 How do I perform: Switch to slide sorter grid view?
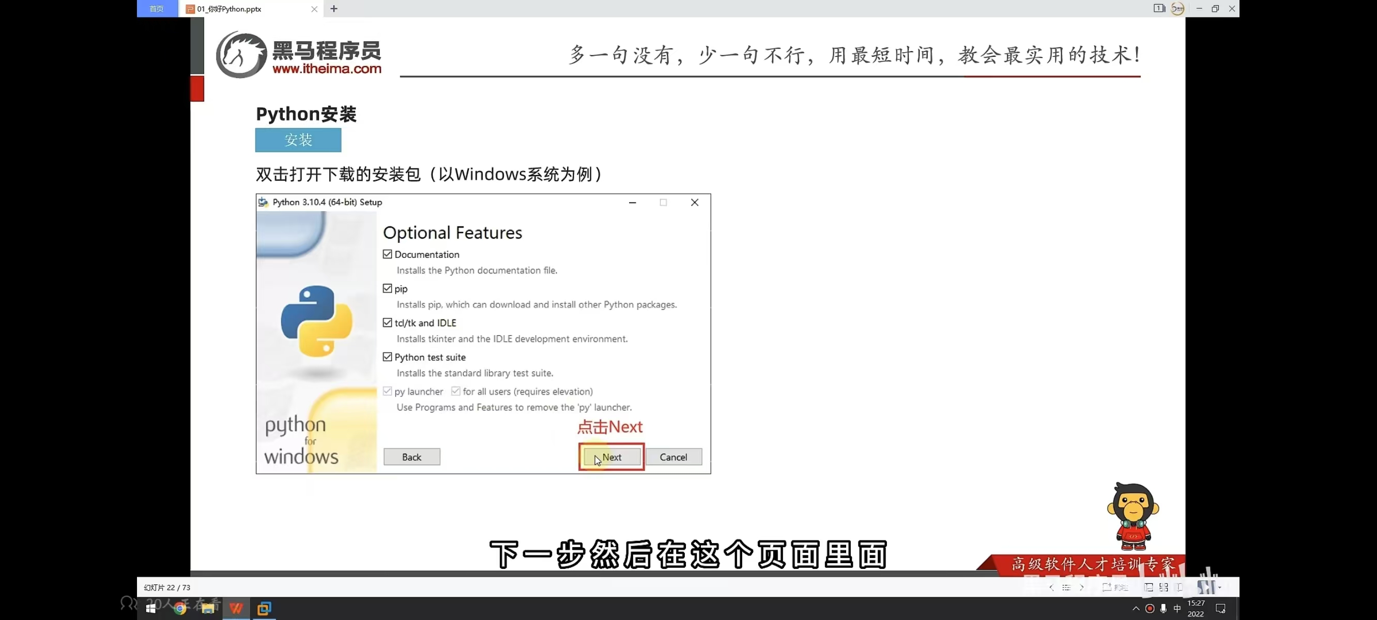tap(1163, 587)
